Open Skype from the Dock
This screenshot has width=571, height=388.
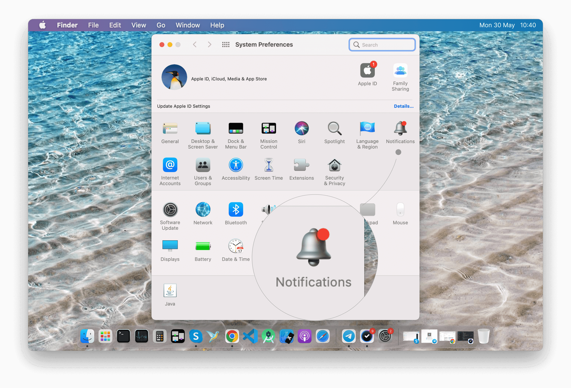click(x=196, y=336)
